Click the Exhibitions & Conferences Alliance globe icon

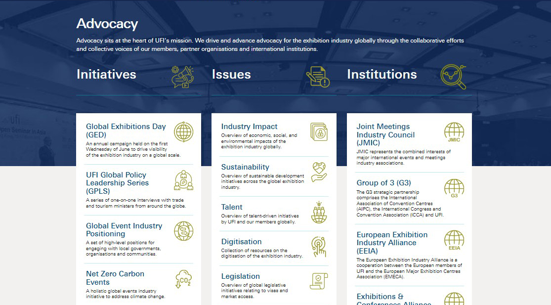click(454, 299)
